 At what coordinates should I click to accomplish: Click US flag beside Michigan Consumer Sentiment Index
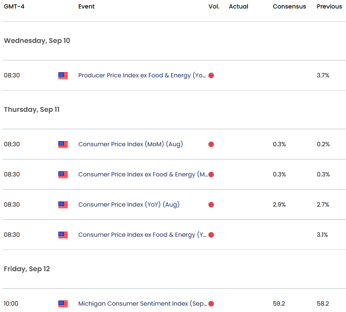(63, 304)
